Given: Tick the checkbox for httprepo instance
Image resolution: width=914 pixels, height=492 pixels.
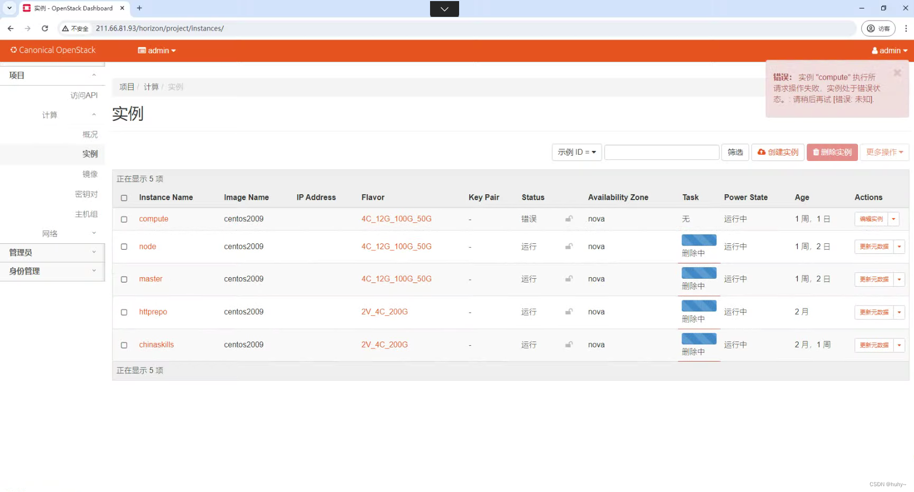Looking at the screenshot, I should (124, 312).
